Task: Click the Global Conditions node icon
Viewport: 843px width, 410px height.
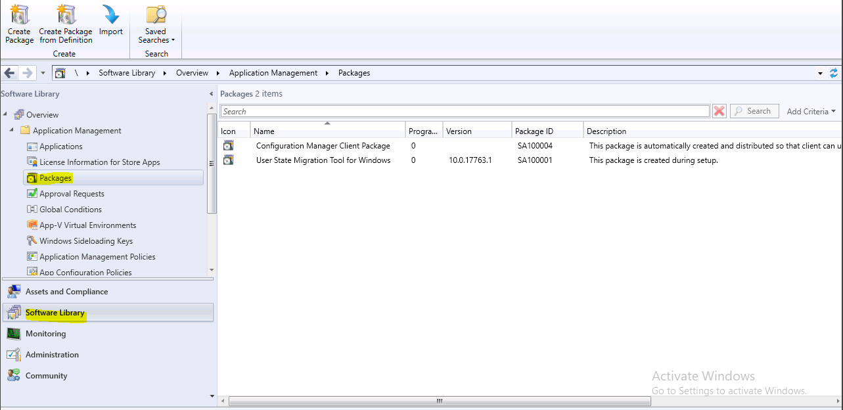Action: pos(32,209)
